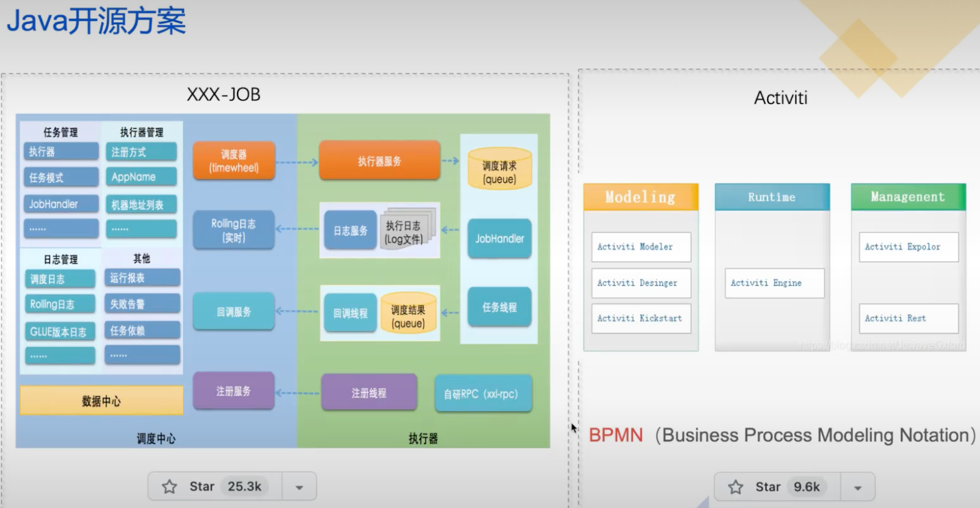Click the Activiti Rest box
980x508 pixels.
909,318
